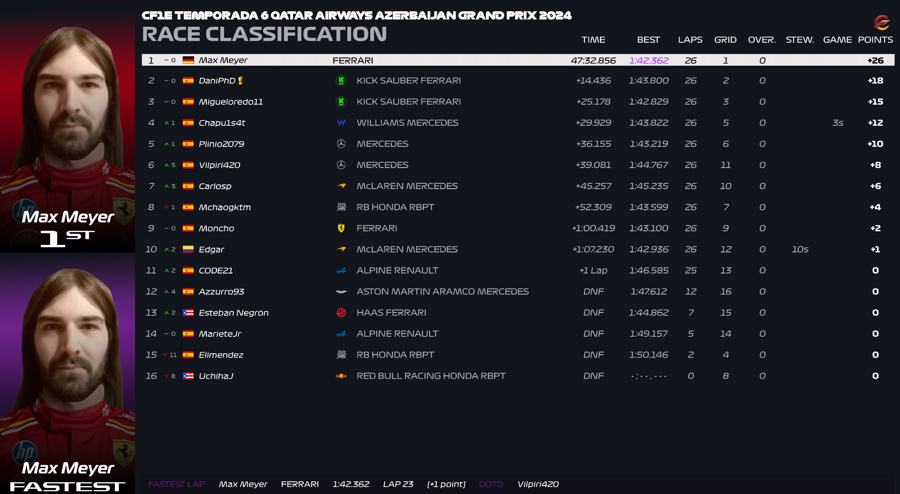900x494 pixels.
Task: Click the GRID column header
Action: [x=725, y=40]
